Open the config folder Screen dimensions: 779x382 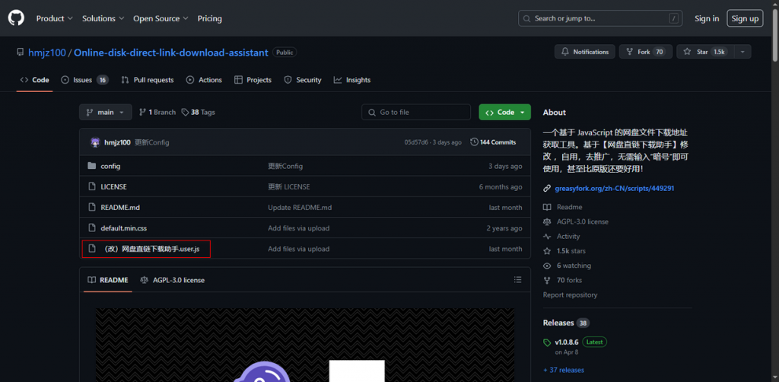110,166
